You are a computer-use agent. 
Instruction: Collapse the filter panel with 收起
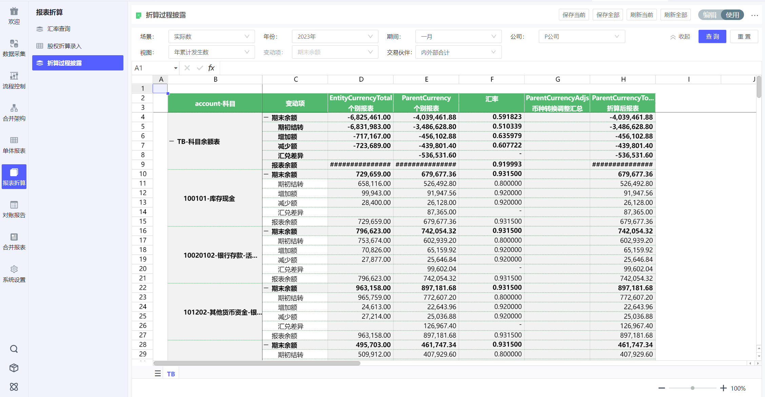[x=680, y=37]
